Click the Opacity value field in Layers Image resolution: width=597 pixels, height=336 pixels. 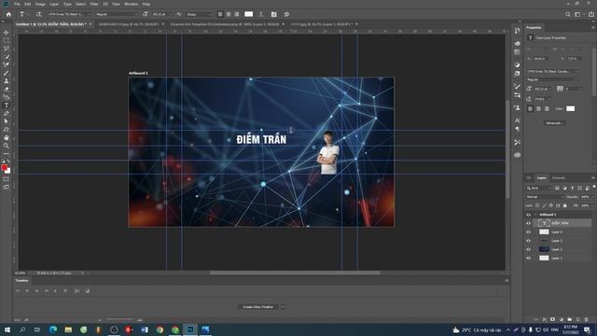586,197
